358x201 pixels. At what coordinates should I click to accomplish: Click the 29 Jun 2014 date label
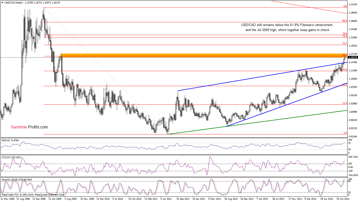tap(327, 199)
